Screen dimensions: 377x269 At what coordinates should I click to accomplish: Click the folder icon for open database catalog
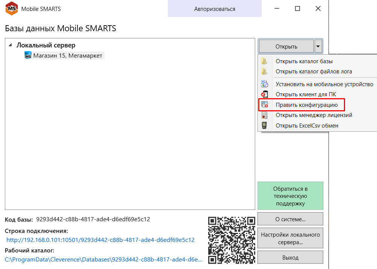coord(265,61)
